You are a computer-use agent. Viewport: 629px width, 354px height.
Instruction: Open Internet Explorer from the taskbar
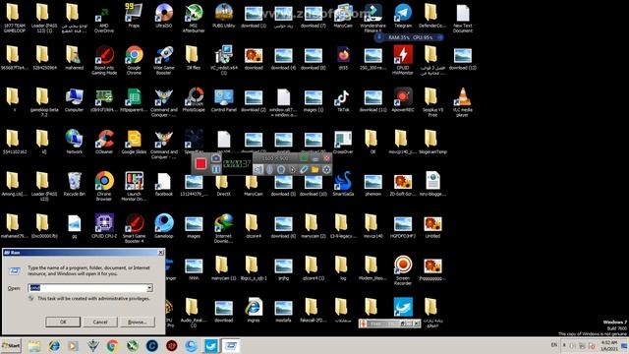pyautogui.click(x=54, y=345)
